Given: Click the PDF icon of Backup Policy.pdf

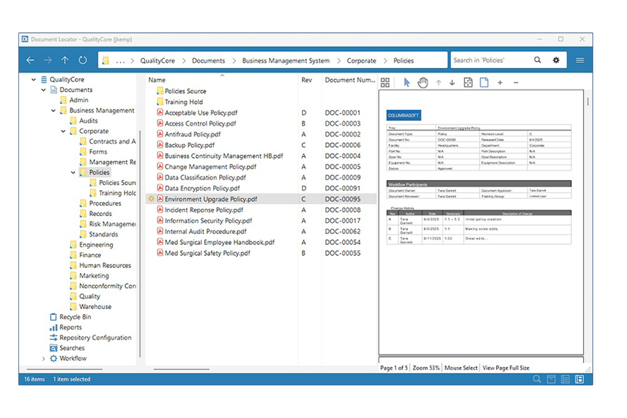Looking at the screenshot, I should coord(160,145).
